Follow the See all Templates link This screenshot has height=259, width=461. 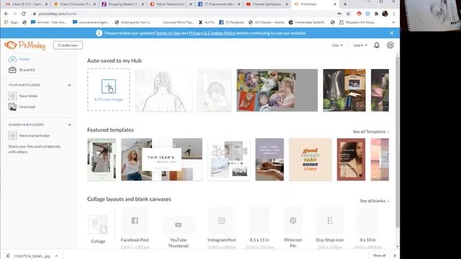[x=371, y=132]
